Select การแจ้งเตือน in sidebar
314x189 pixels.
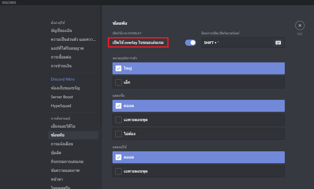[62, 144]
